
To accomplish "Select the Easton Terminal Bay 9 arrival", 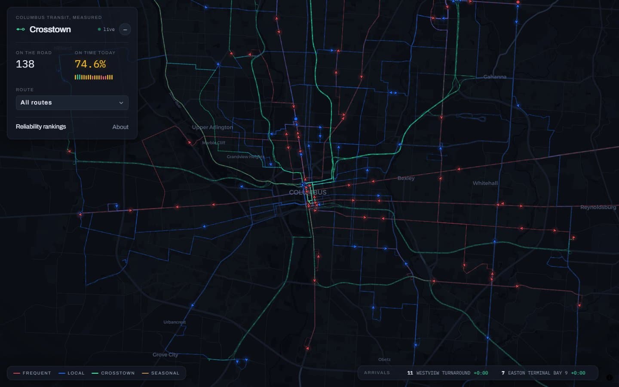I will click(x=543, y=373).
